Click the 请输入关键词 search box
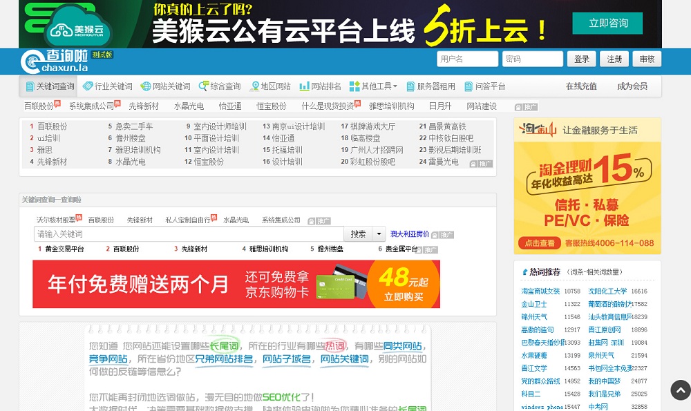The width and height of the screenshot is (691, 411). [x=189, y=234]
